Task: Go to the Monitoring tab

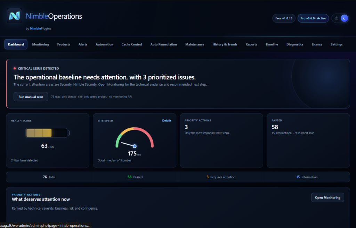Action: pyautogui.click(x=40, y=44)
